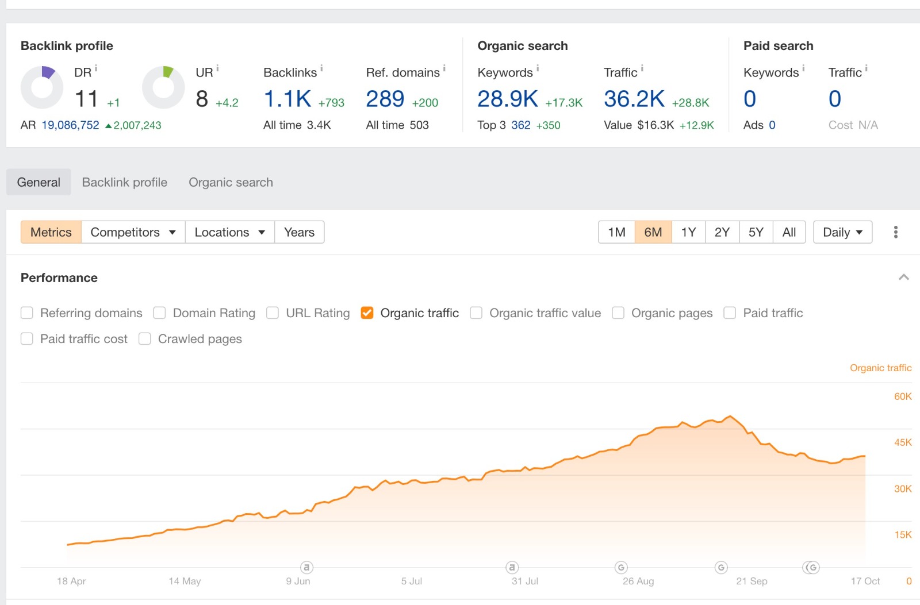Switch to the General tab
Viewport: 920px width, 605px height.
click(x=39, y=182)
